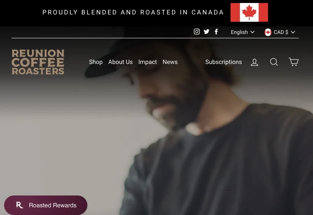This screenshot has height=215, width=313.
Task: Expand the CAD $ currency selector
Action: 279,32
